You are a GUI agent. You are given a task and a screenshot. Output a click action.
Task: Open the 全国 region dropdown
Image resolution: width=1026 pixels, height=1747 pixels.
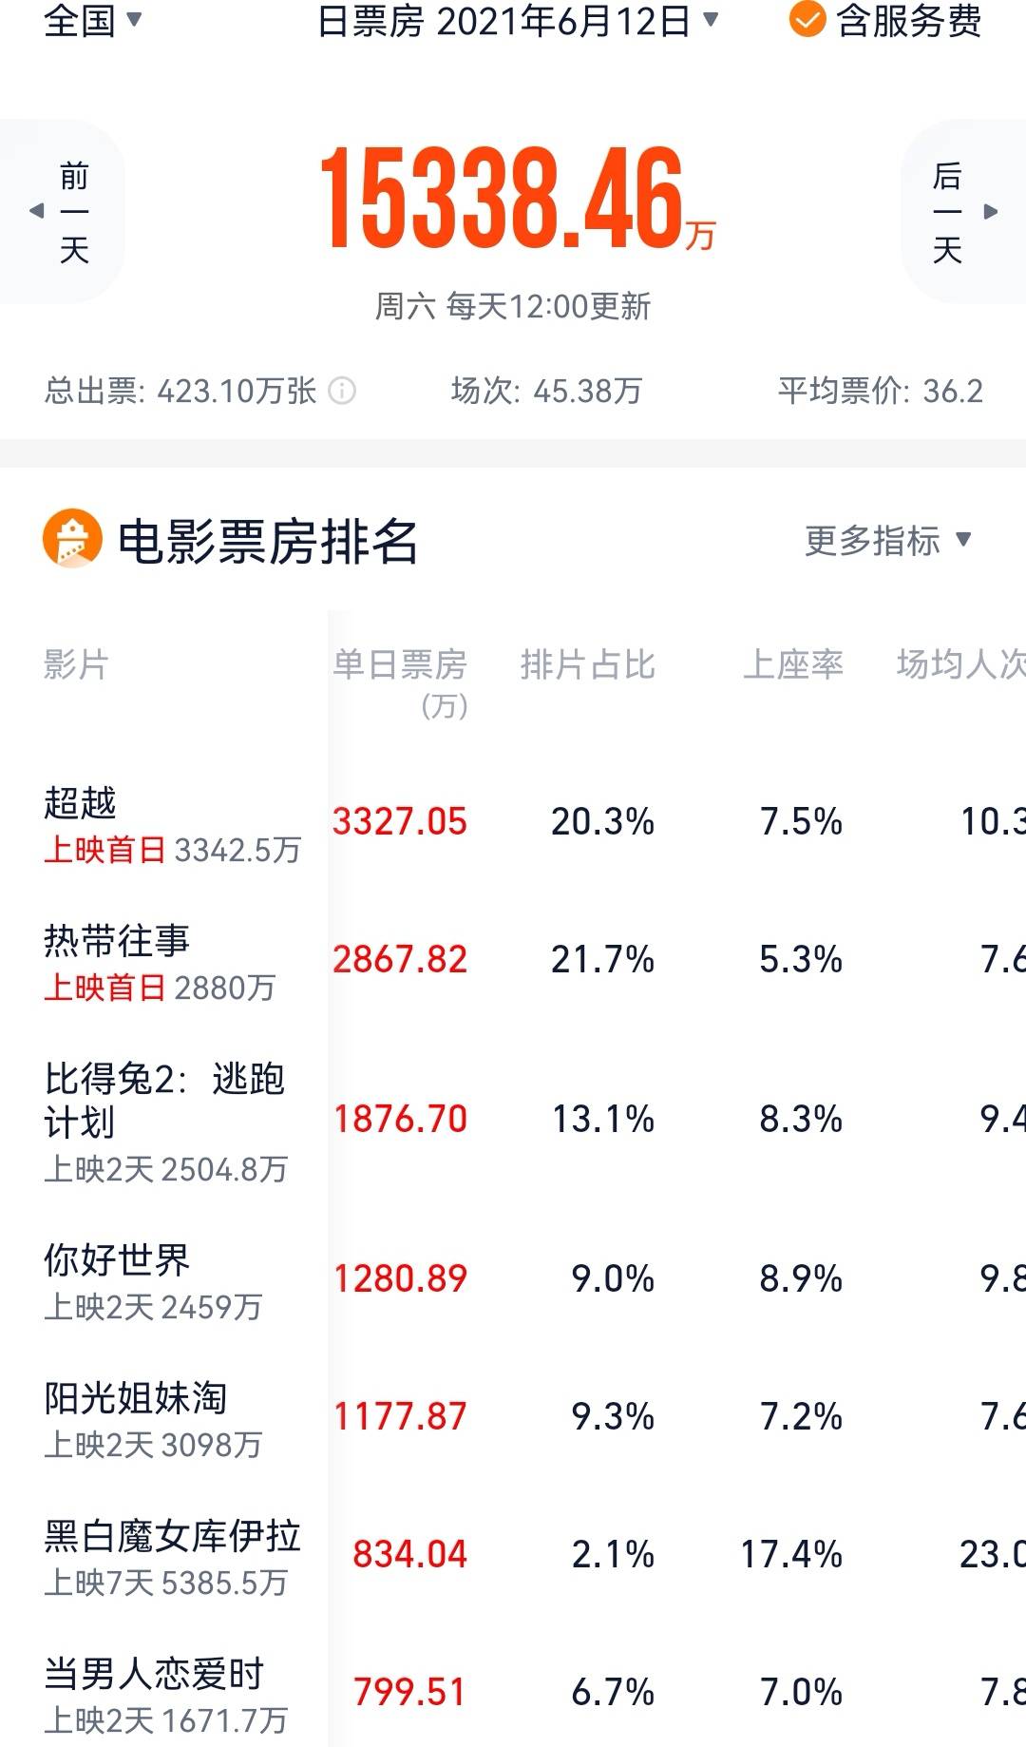pyautogui.click(x=92, y=20)
